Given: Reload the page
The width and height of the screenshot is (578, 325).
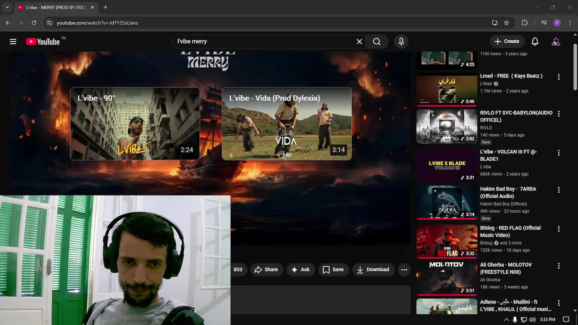Looking at the screenshot, I should point(34,23).
